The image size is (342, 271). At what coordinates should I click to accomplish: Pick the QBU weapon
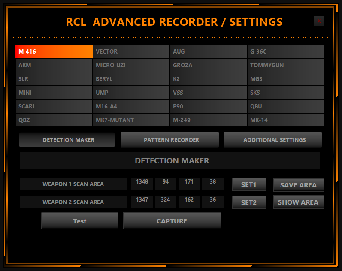coord(286,106)
